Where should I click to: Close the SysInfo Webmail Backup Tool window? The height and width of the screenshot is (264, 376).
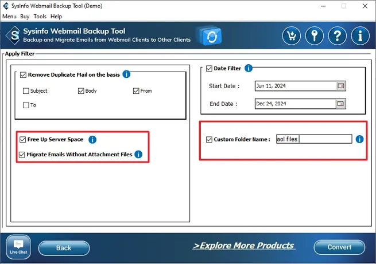pyautogui.click(x=365, y=6)
